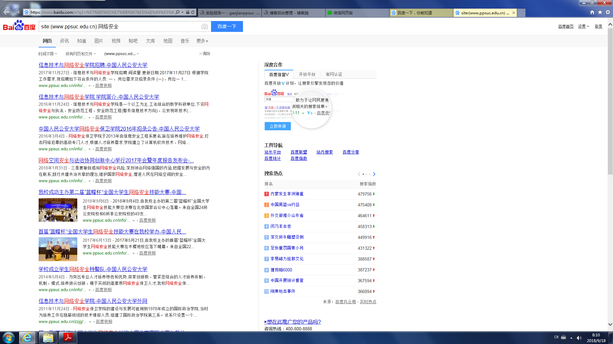Click the 立即申请 button
613x344 pixels.
[277, 126]
